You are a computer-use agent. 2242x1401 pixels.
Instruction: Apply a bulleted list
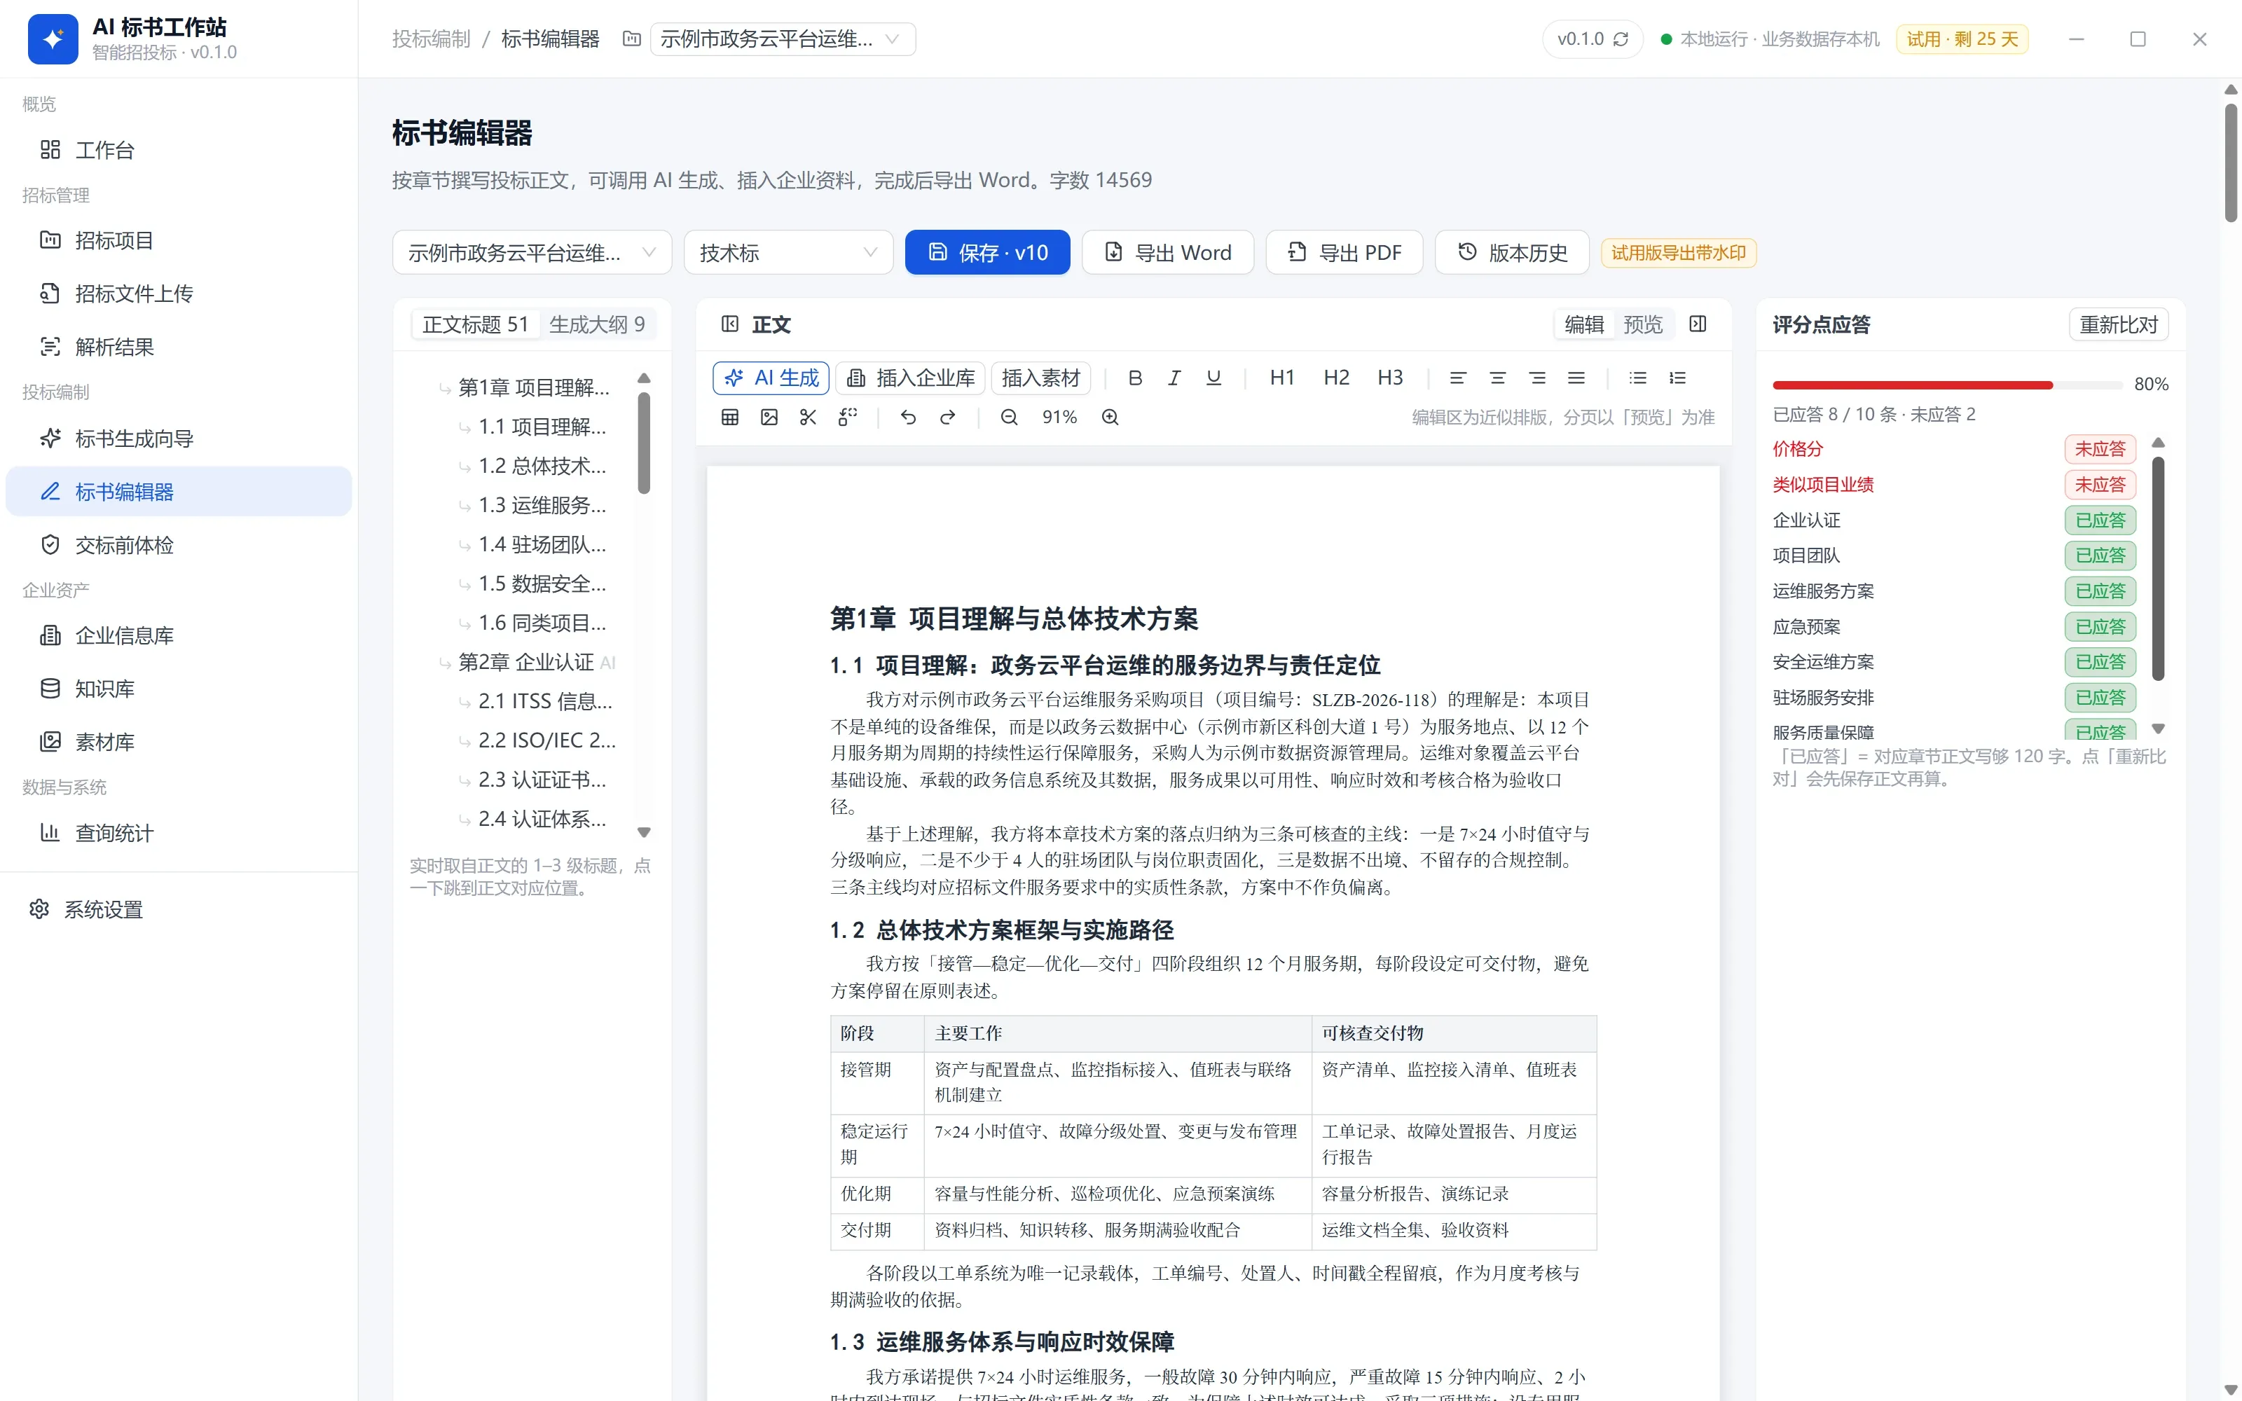point(1638,377)
